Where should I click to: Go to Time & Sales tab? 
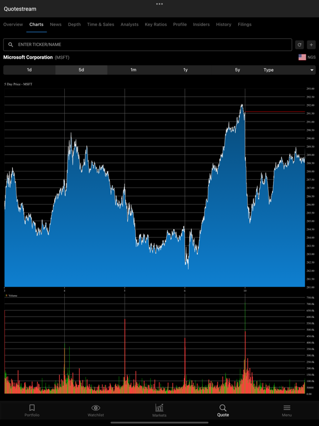101,24
